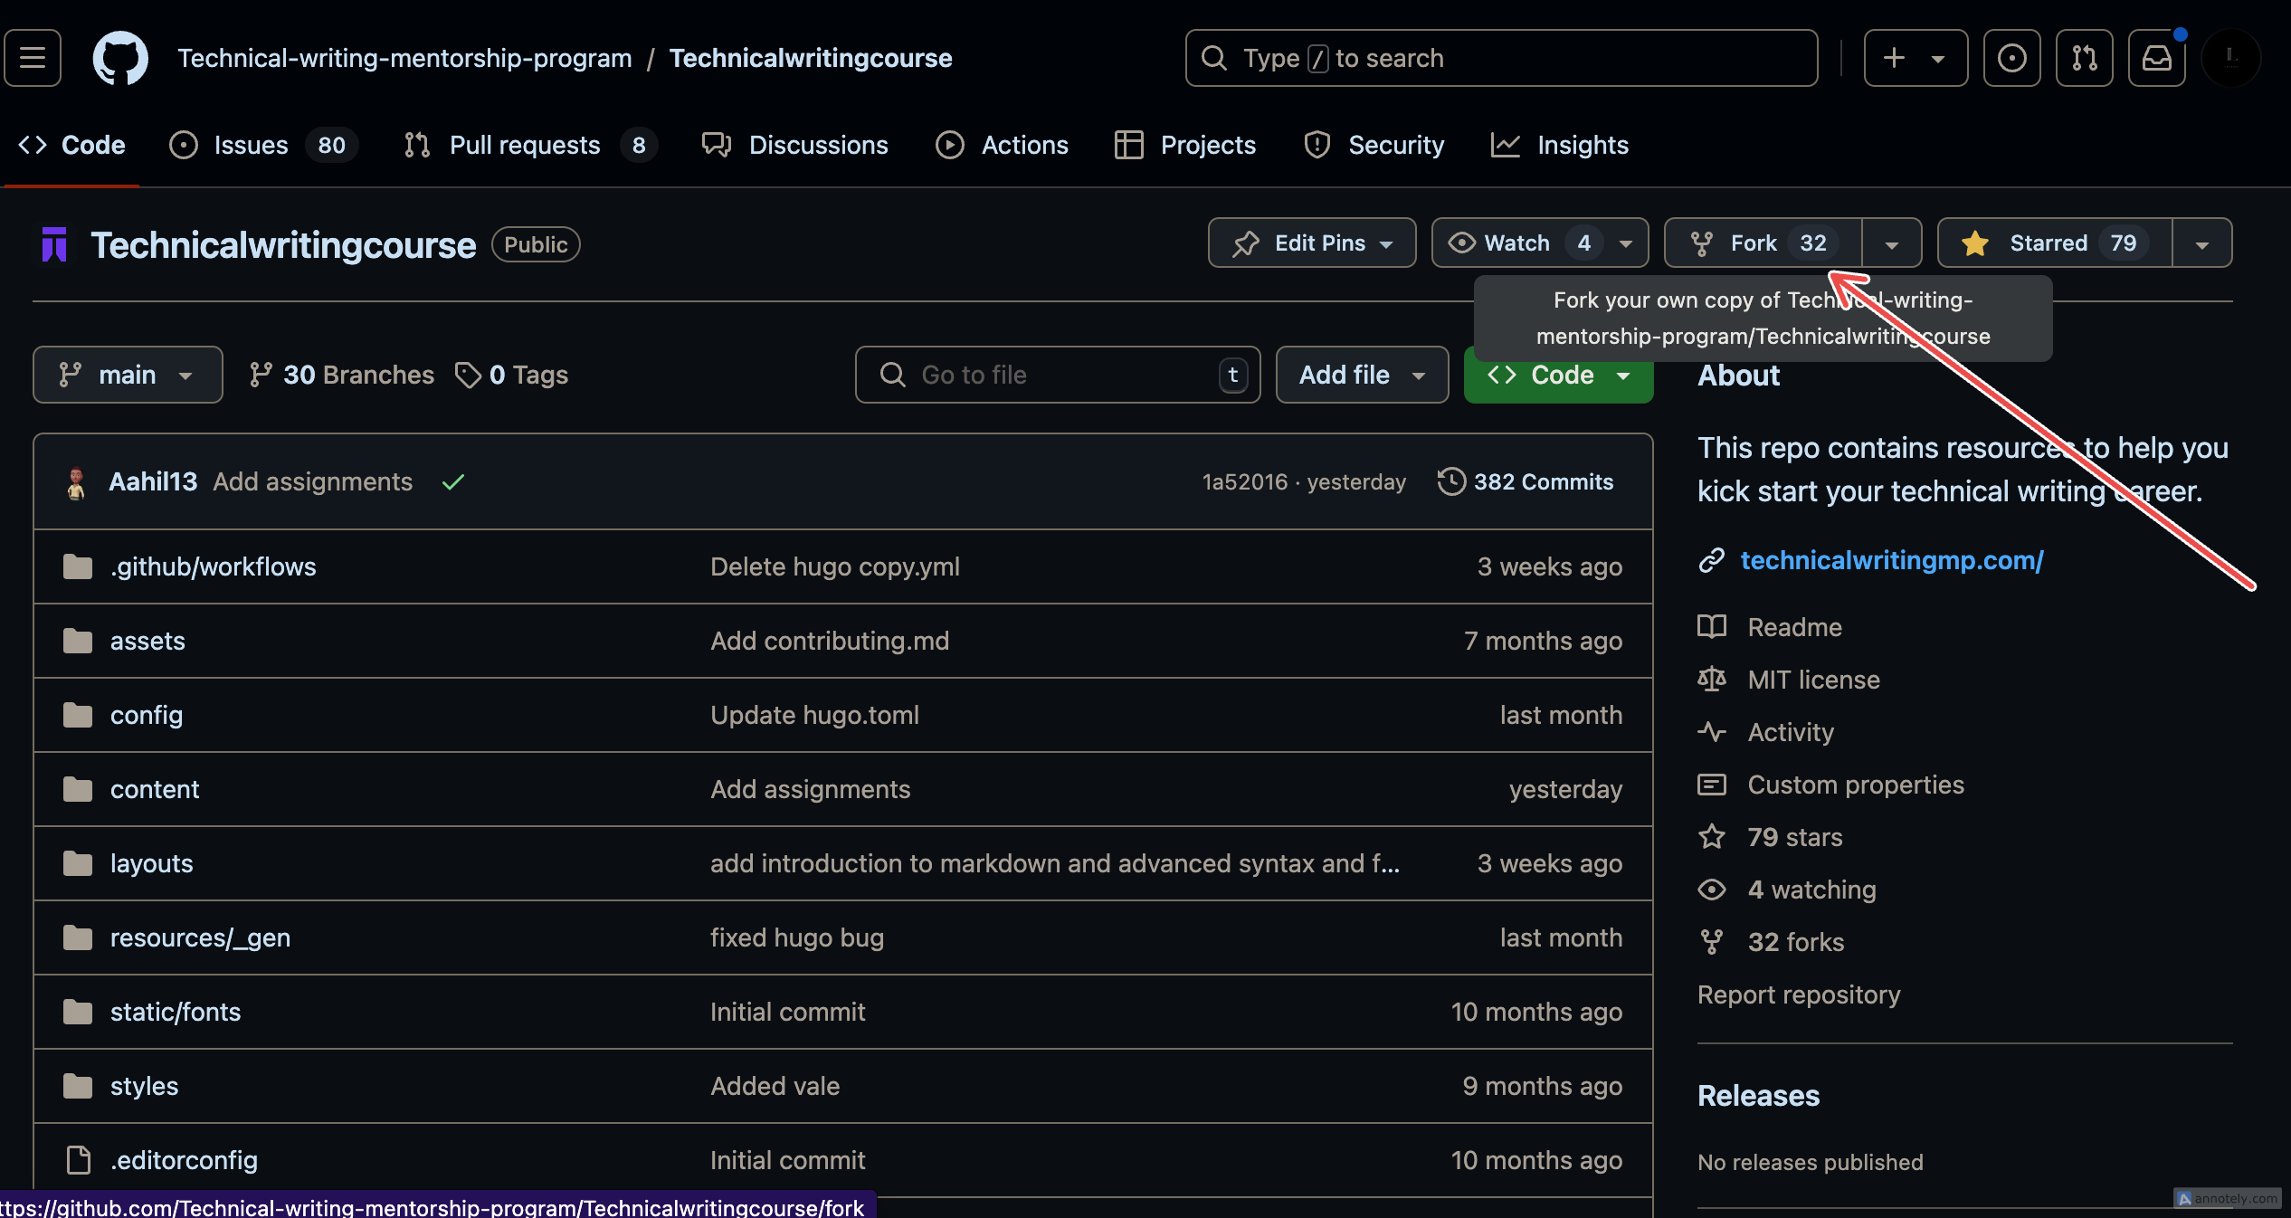Open the .editorconfig file
The height and width of the screenshot is (1218, 2291).
coord(185,1160)
